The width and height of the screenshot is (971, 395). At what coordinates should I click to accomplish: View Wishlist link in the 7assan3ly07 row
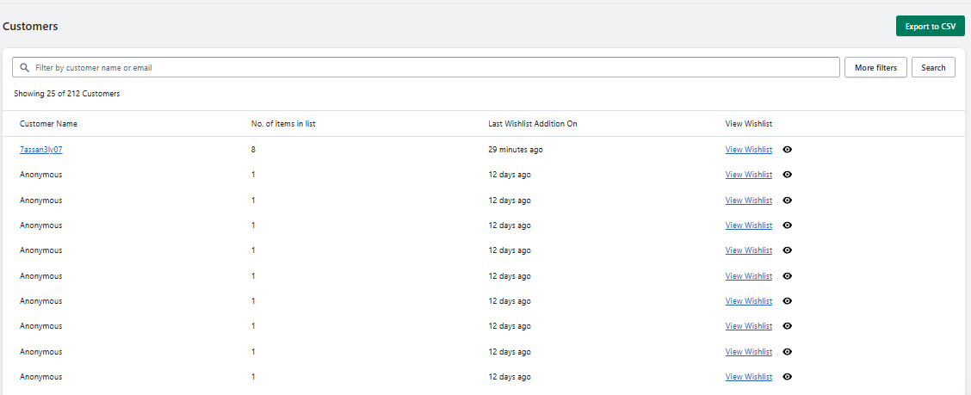(749, 150)
